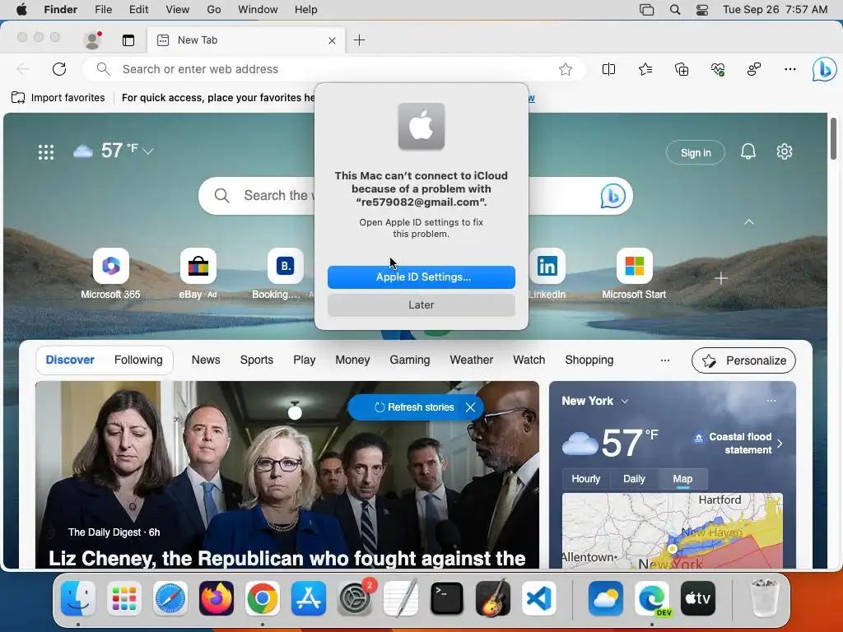Switch to the Following tab

138,360
